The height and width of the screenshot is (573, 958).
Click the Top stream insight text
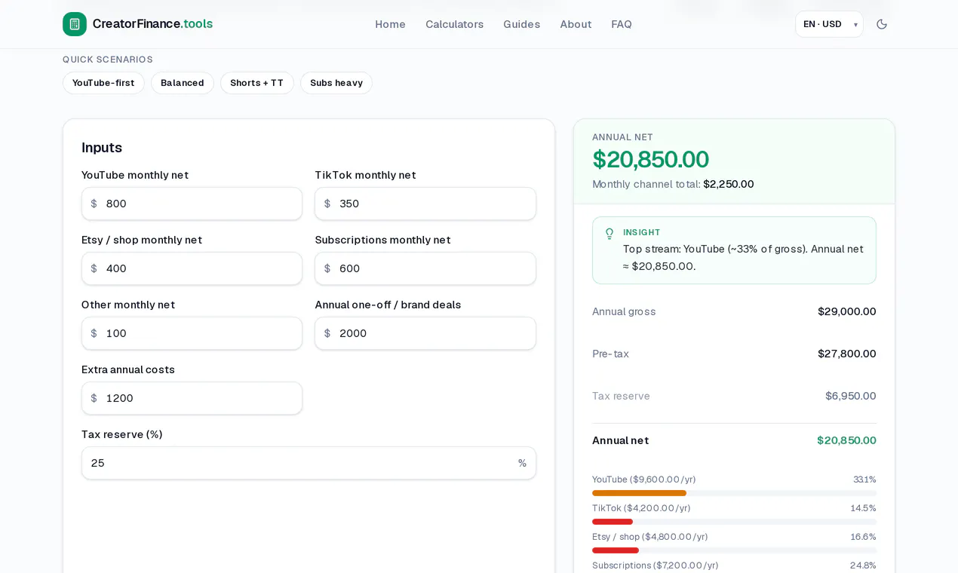tap(743, 257)
